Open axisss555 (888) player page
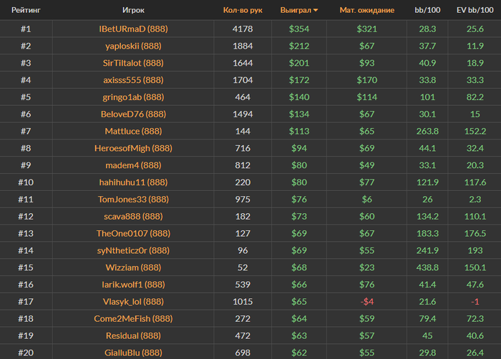This screenshot has height=359, width=501. [133, 80]
